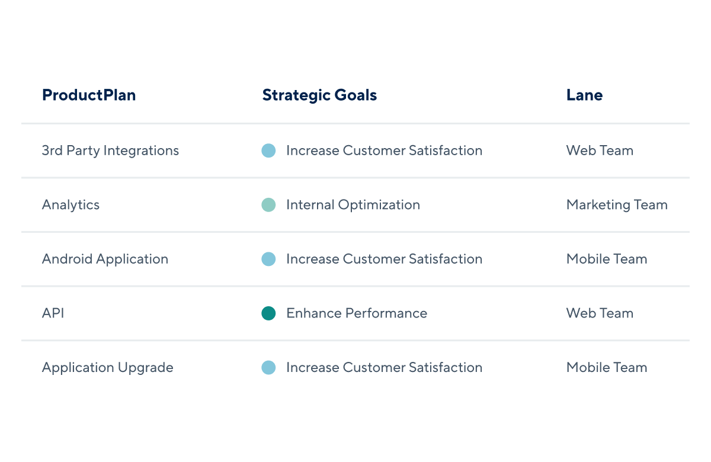
Task: Select the Android Application item
Action: (x=105, y=259)
